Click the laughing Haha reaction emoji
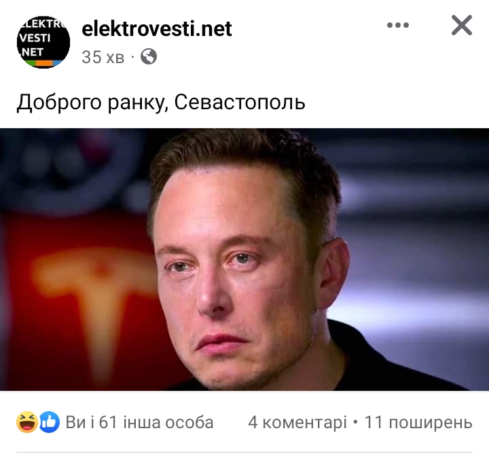Viewport: 489px width, 456px height. (27, 422)
